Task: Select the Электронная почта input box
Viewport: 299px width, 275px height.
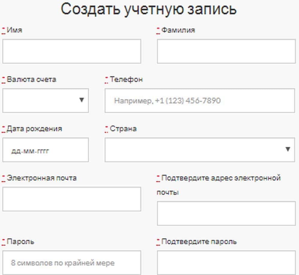Action: (71, 199)
